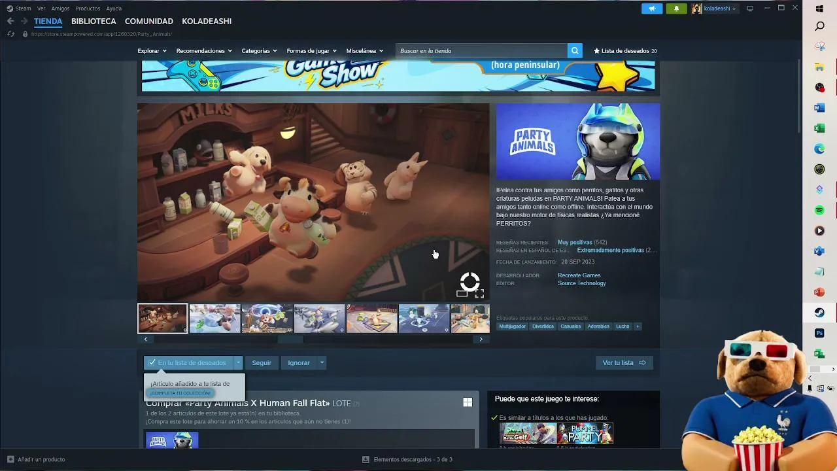This screenshot has height=471, width=837.
Task: Reload the store page
Action: click(x=10, y=34)
